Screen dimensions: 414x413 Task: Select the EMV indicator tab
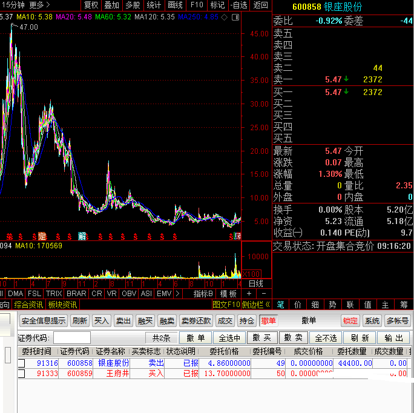click(164, 294)
